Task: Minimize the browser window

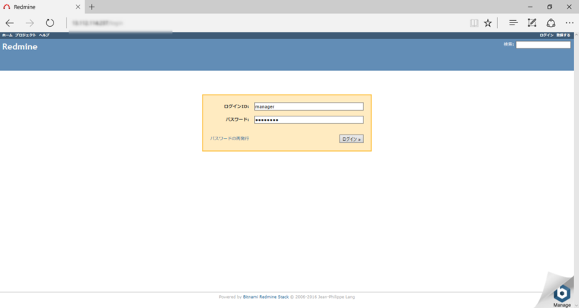Action: pos(531,7)
